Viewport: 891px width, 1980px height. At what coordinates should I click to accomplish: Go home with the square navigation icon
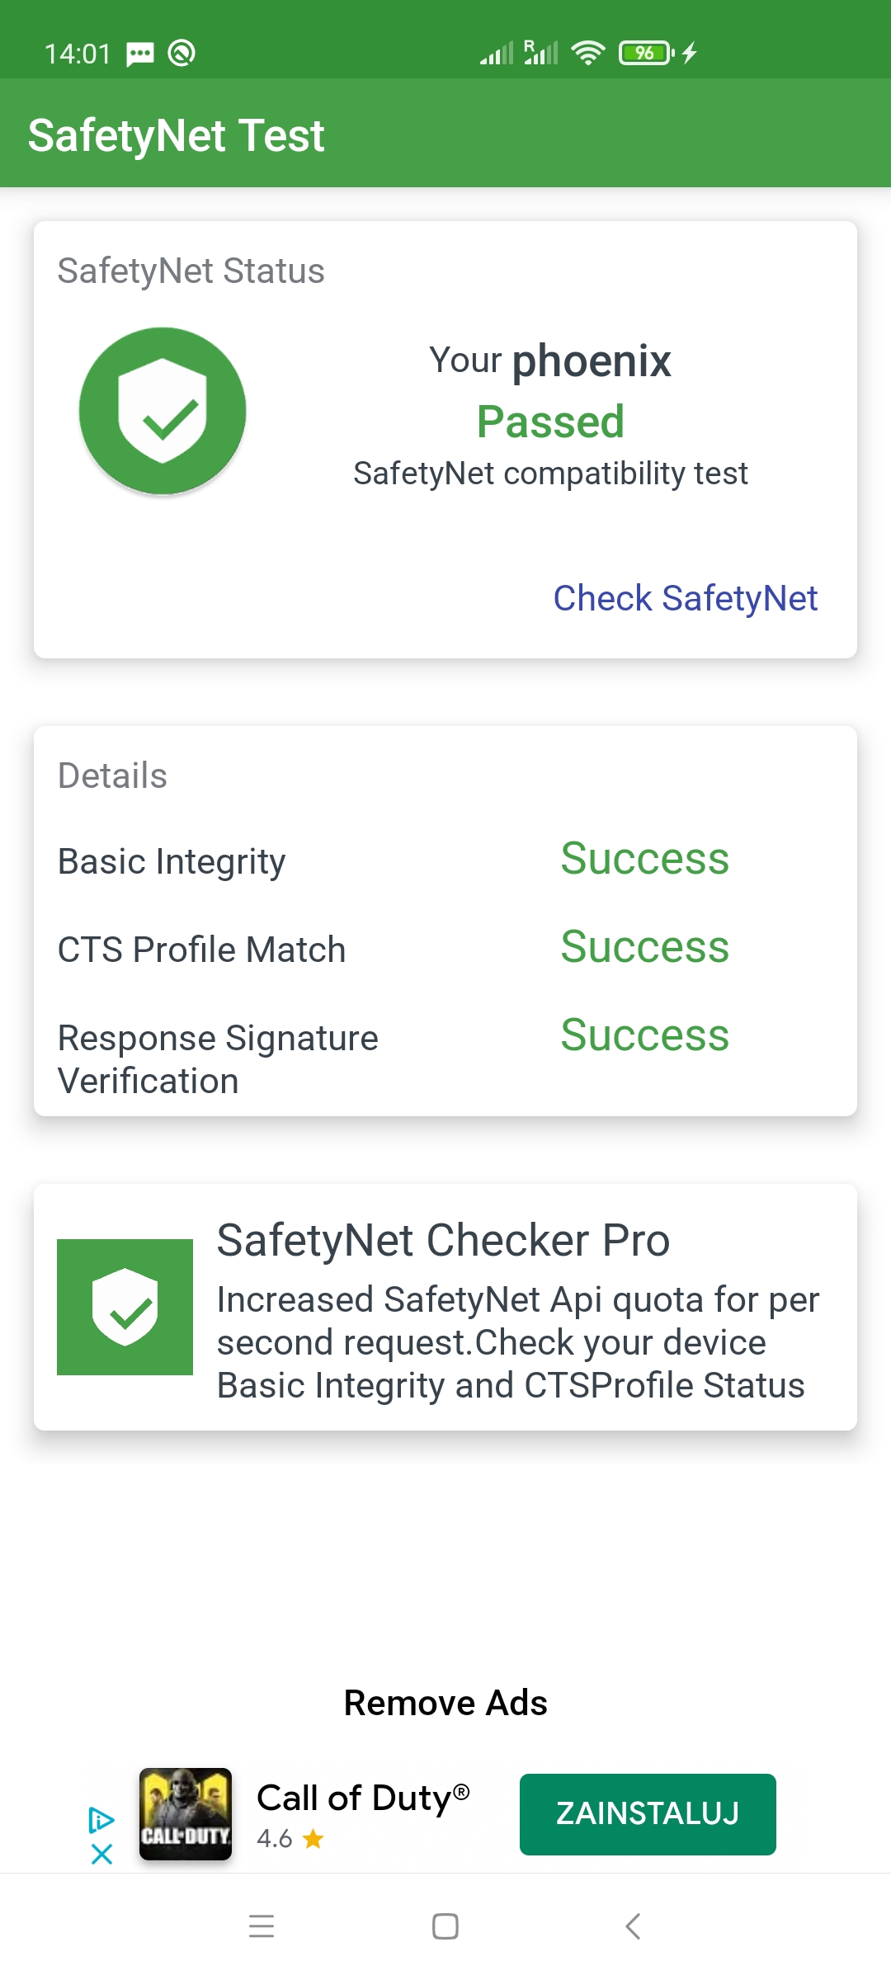point(445,1926)
